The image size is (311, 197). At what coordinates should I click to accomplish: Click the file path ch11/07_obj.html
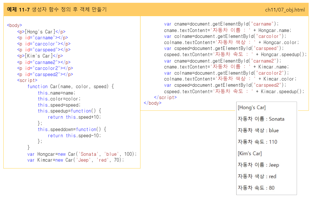click(285, 10)
